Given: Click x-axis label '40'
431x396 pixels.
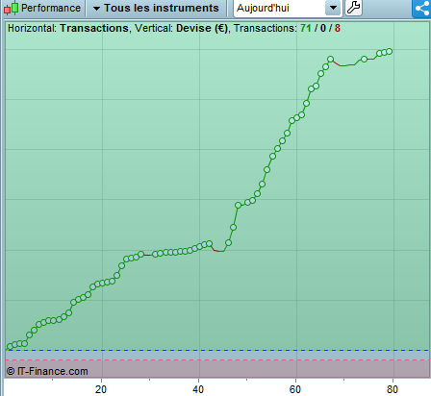Looking at the screenshot, I should 198,389.
